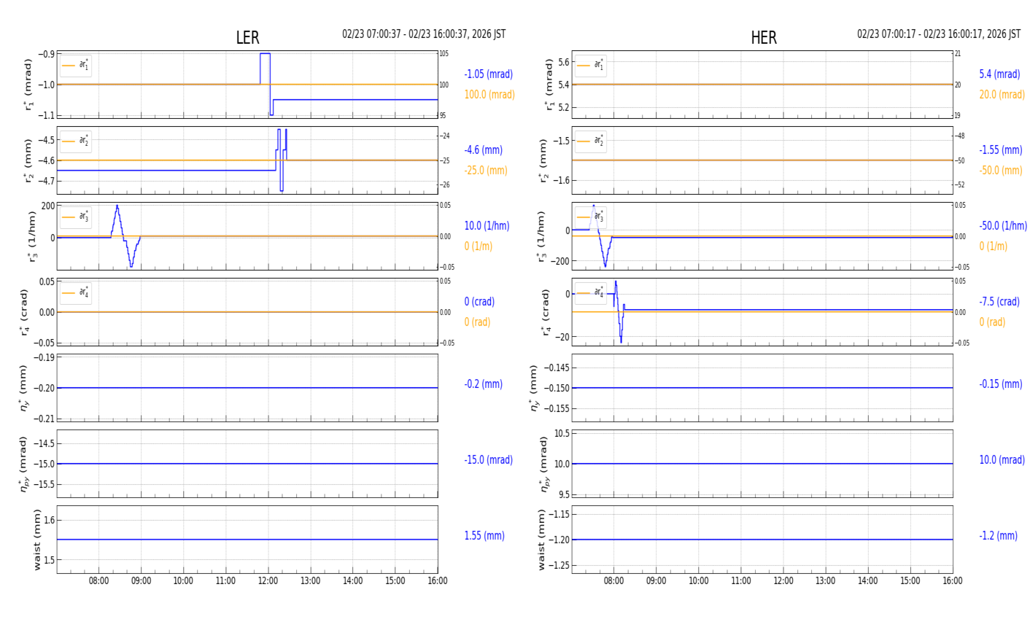Select the blue -4.6 (mm) readout
1030x630 pixels.
483,150
